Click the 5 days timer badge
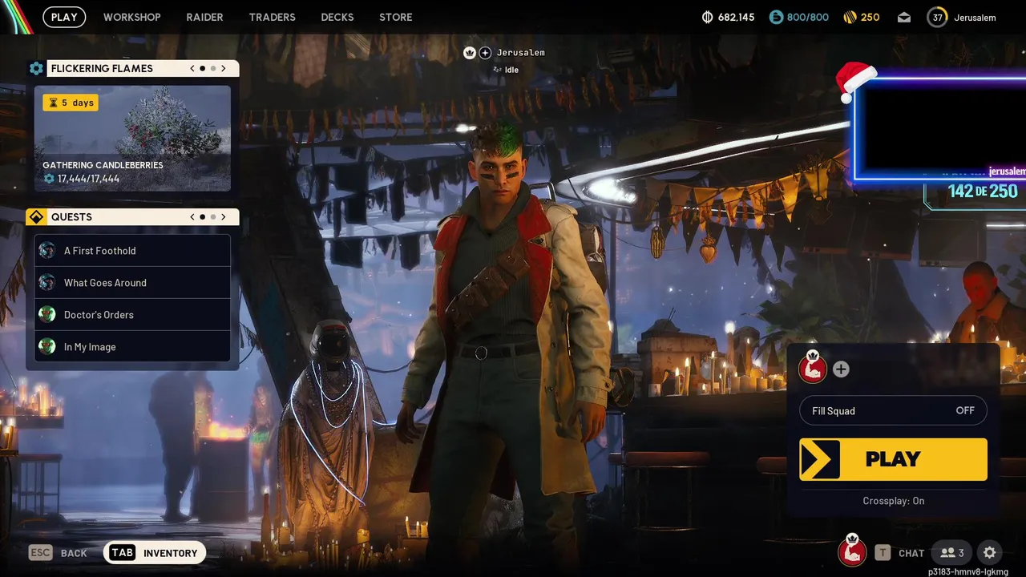The image size is (1026, 577). pyautogui.click(x=71, y=103)
